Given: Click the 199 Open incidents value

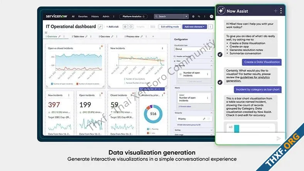Looking at the screenshot, I should click(x=85, y=105).
